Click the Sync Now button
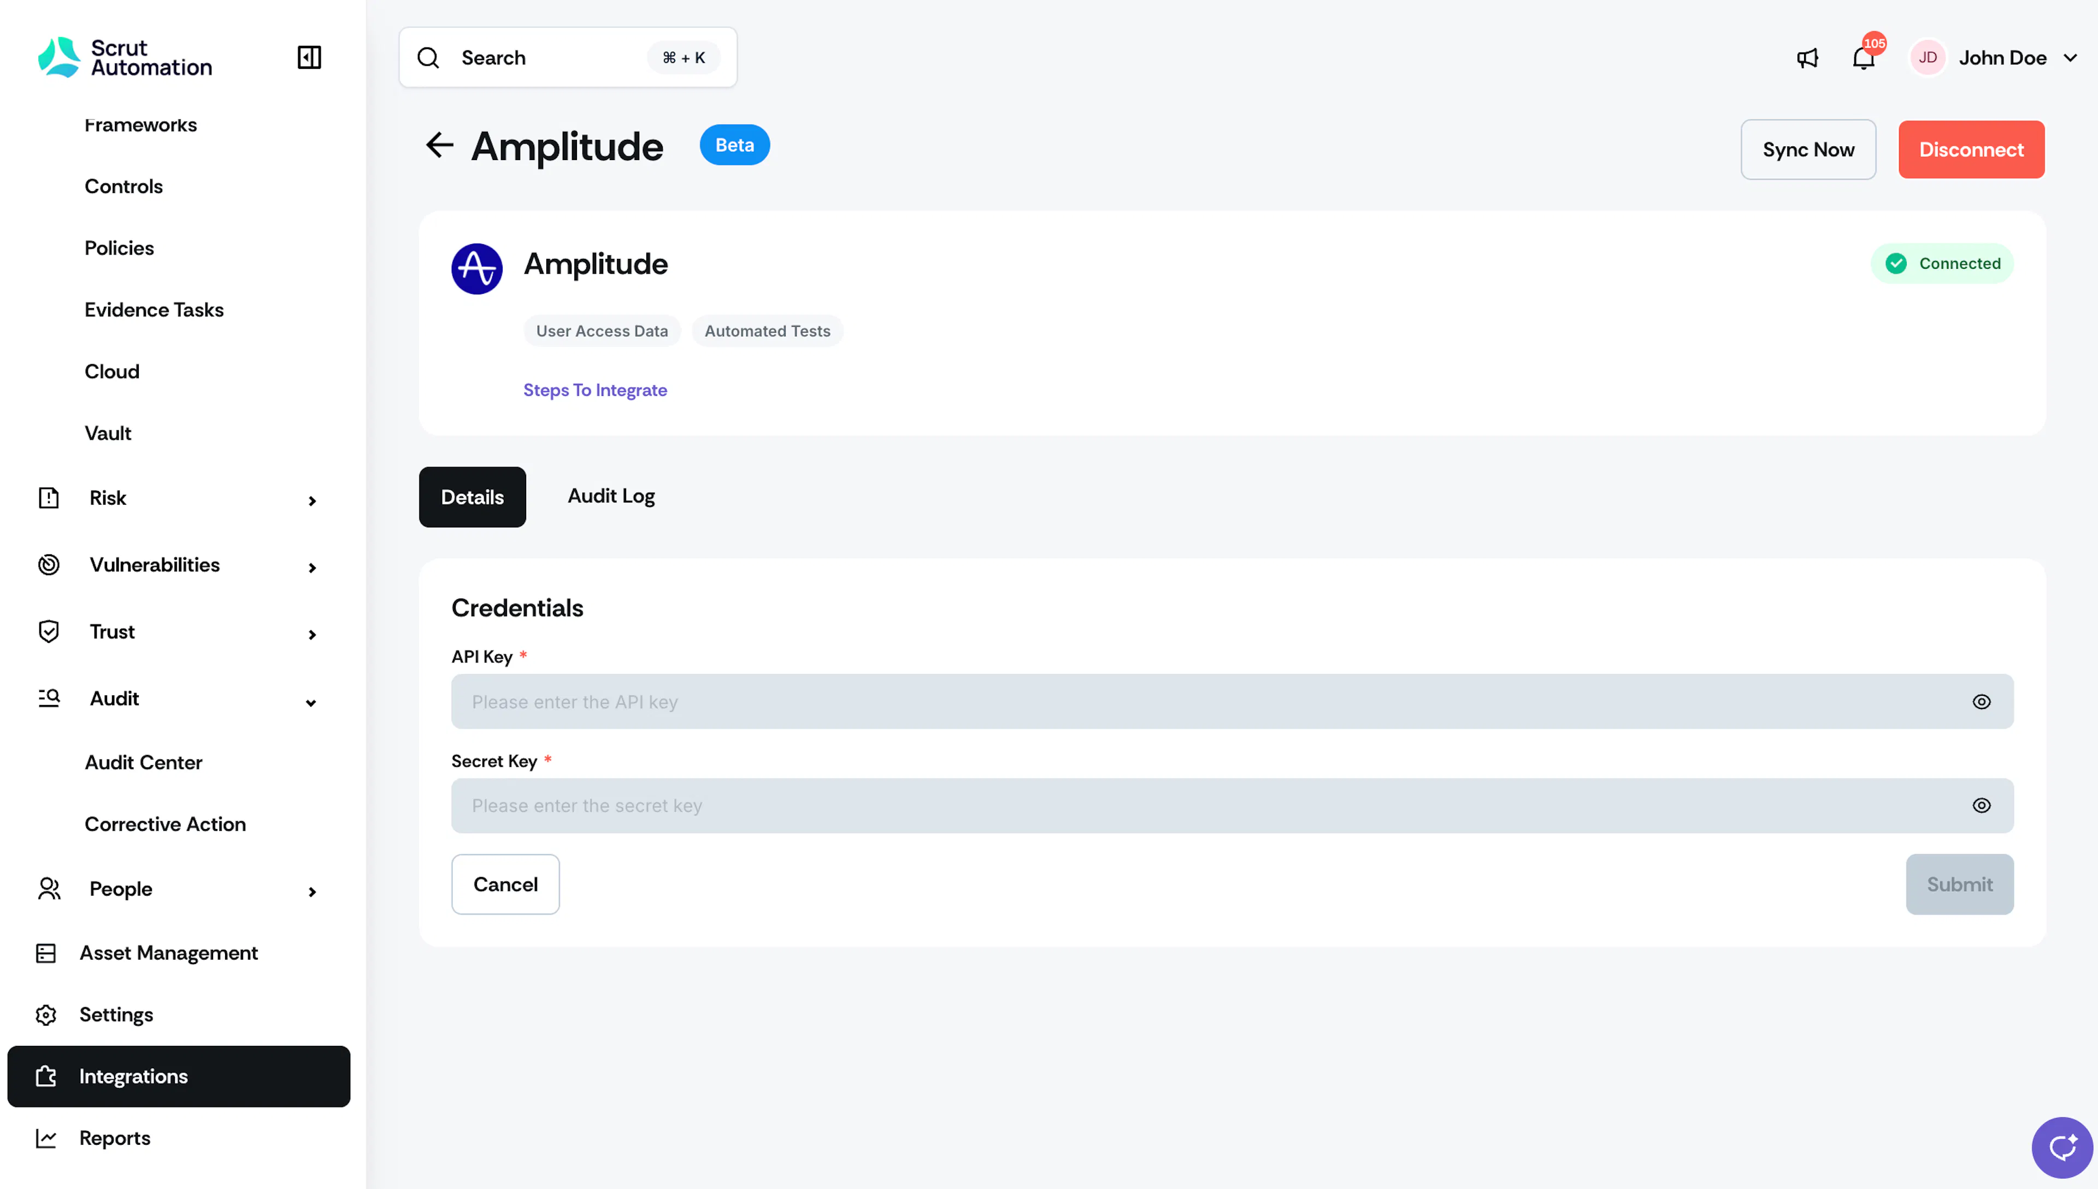 tap(1808, 150)
